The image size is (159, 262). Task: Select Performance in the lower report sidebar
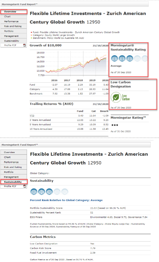[x=14, y=162]
